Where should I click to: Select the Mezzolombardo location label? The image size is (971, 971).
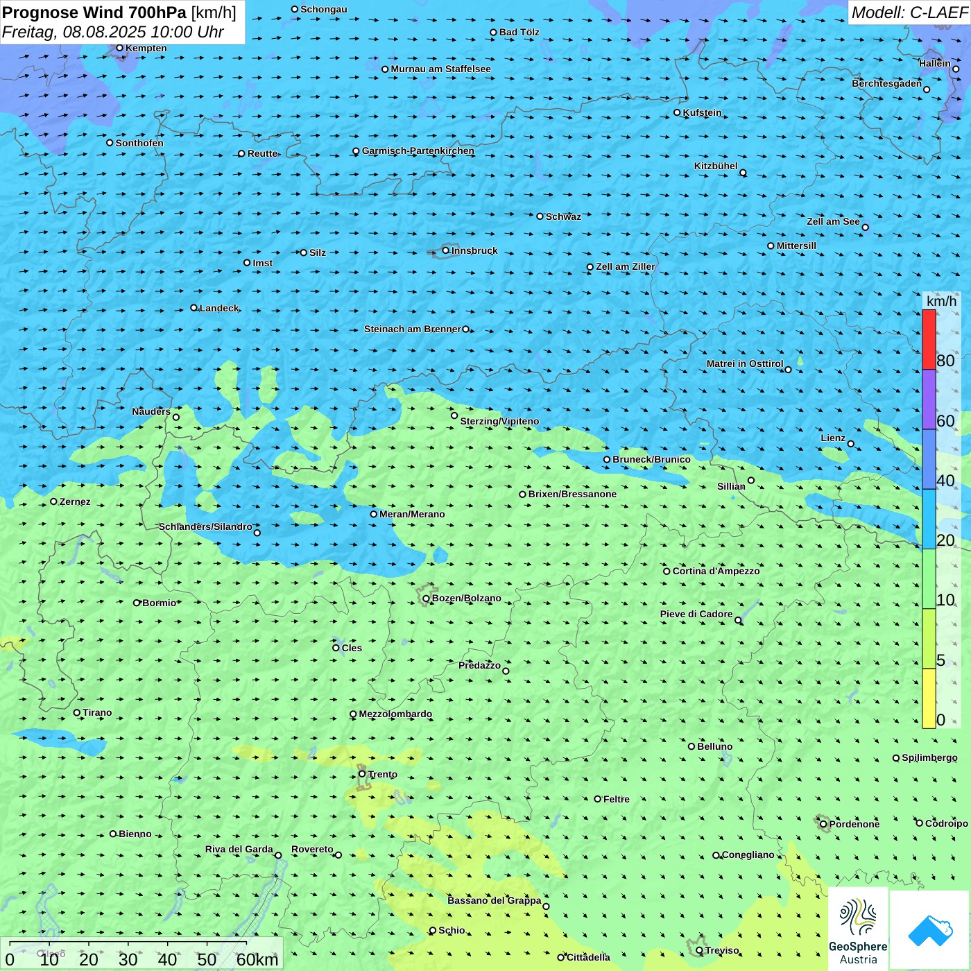click(x=395, y=714)
